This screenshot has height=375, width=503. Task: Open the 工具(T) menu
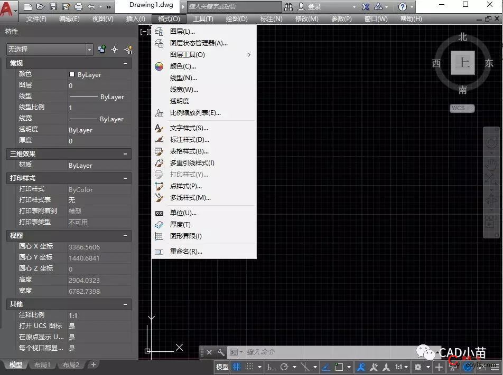[x=203, y=19]
